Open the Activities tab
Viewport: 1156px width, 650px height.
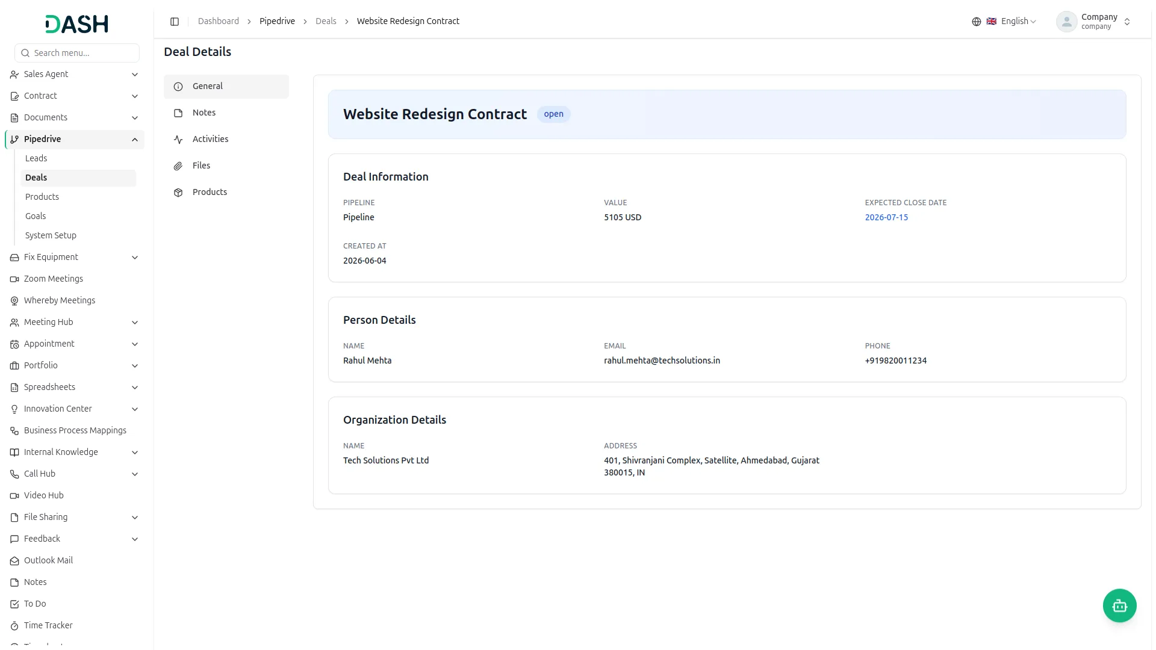[226, 140]
